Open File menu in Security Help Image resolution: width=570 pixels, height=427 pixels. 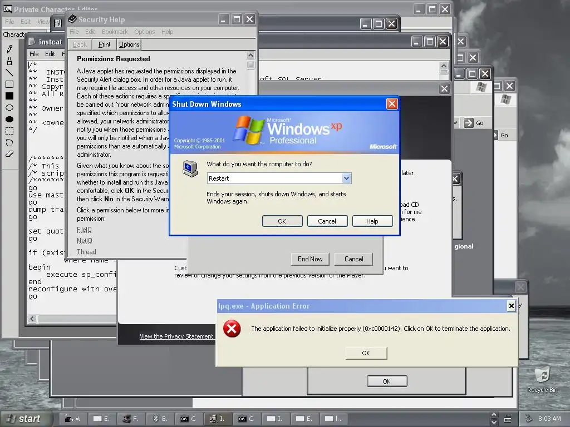[x=74, y=32]
